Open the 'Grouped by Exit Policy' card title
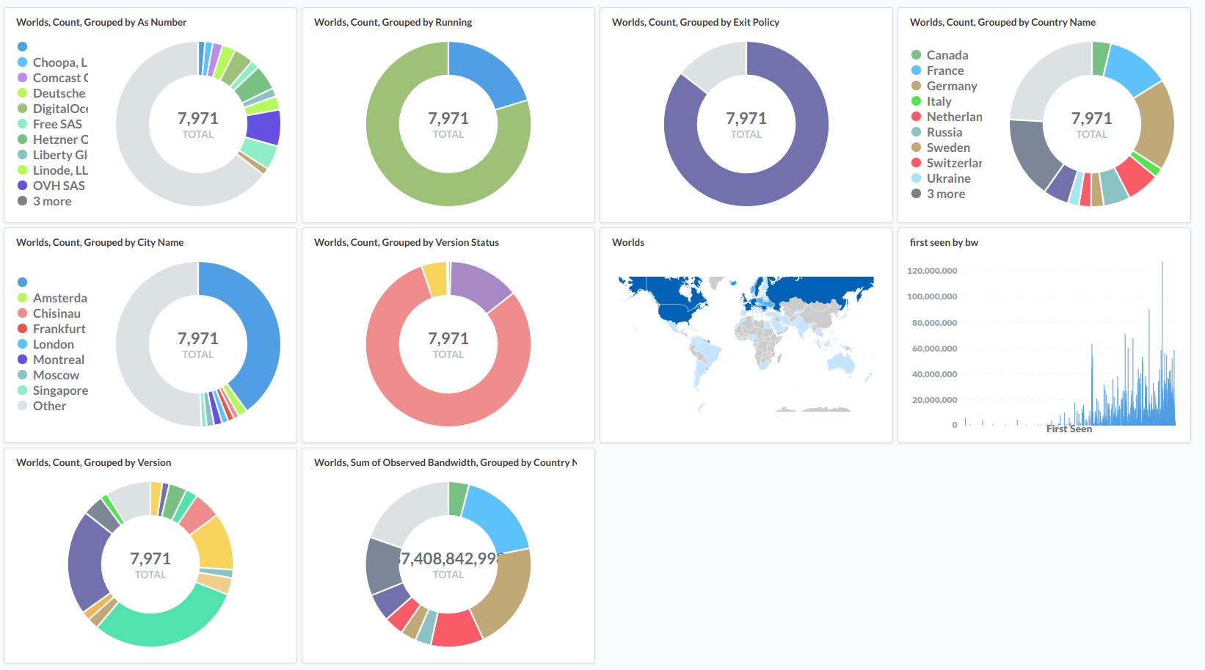Screen dimensions: 1205x670 point(696,22)
